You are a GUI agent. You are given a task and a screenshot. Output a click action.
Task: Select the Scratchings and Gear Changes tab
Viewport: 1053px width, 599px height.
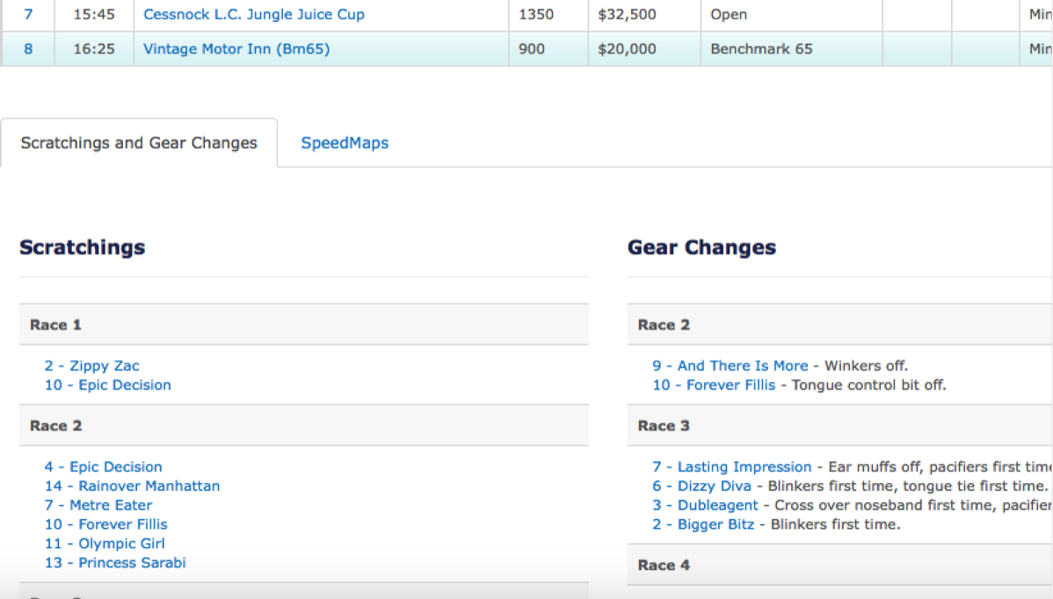139,143
